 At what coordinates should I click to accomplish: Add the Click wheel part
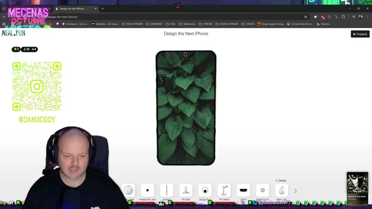click(128, 190)
